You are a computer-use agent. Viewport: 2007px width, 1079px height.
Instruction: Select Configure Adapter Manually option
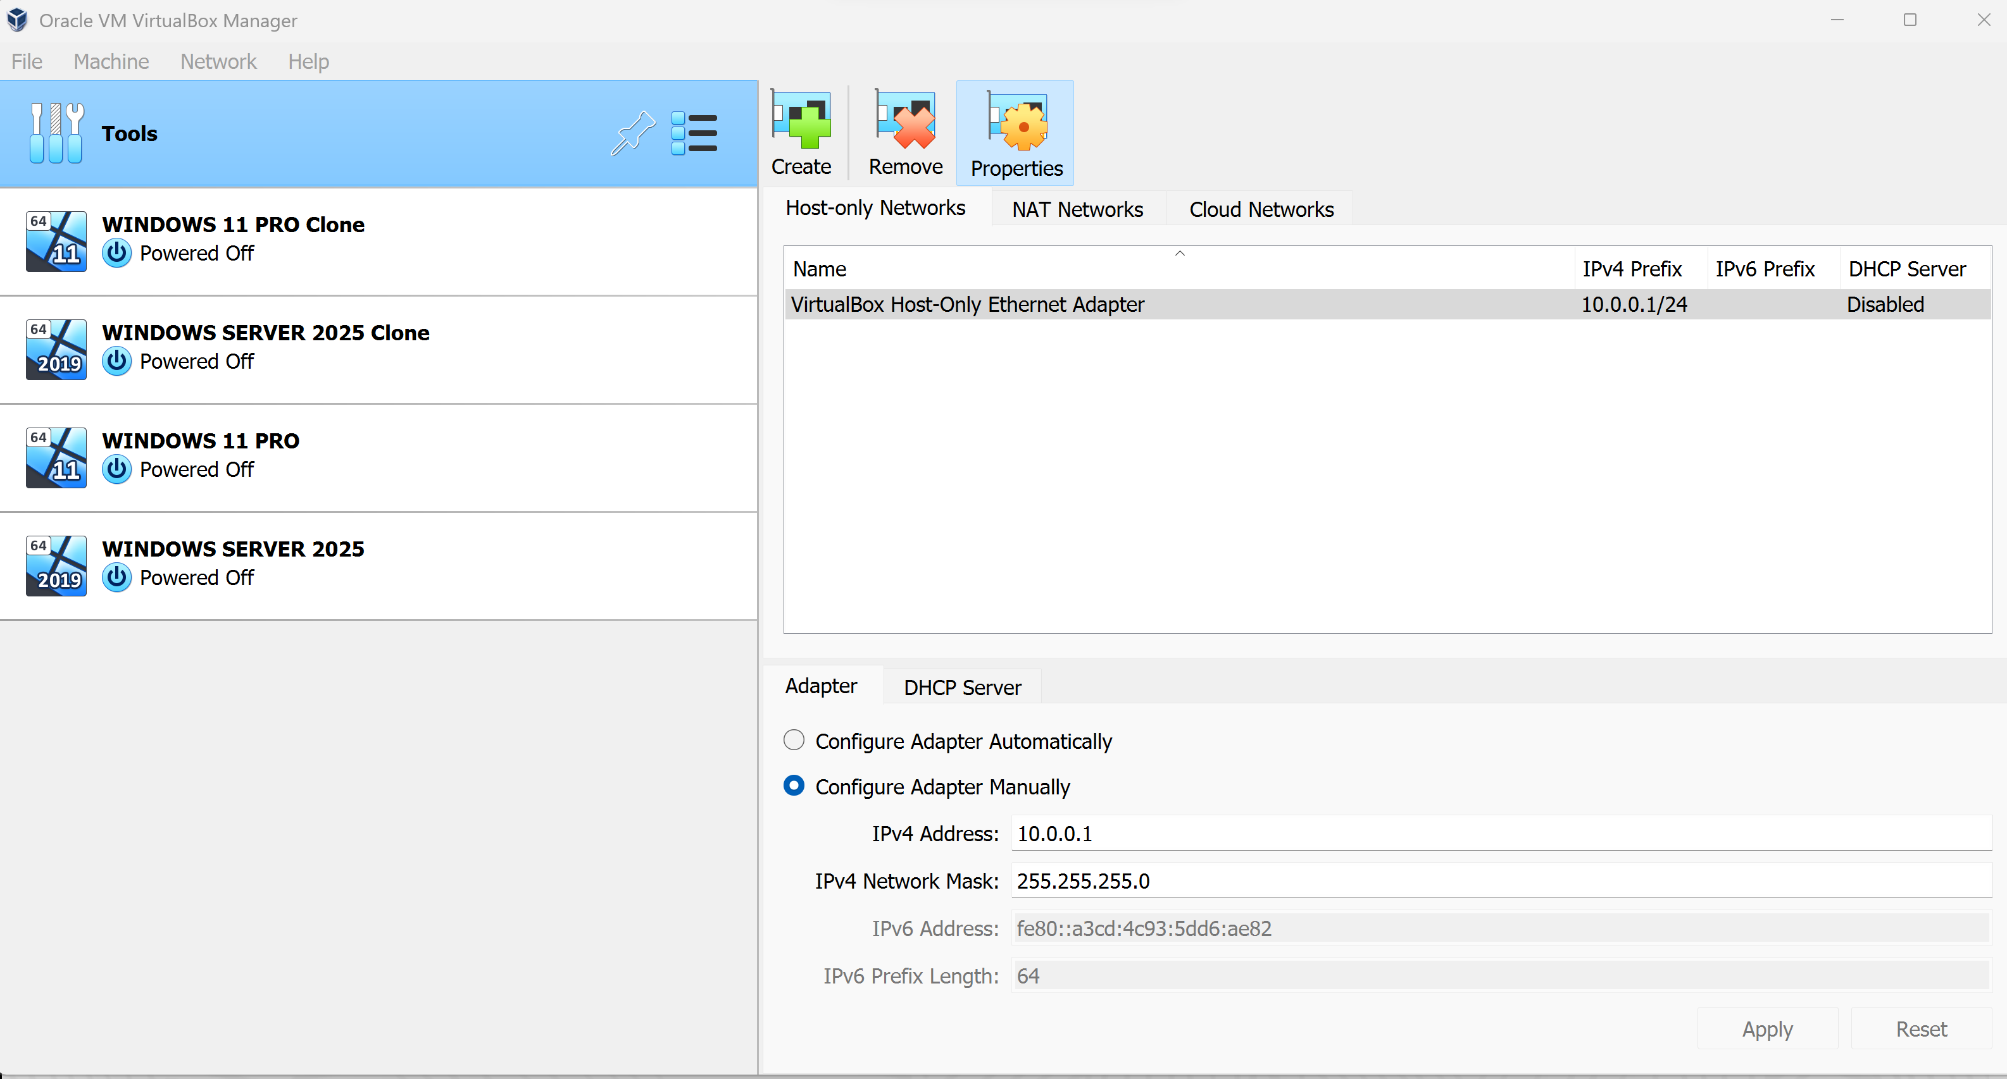click(x=794, y=786)
